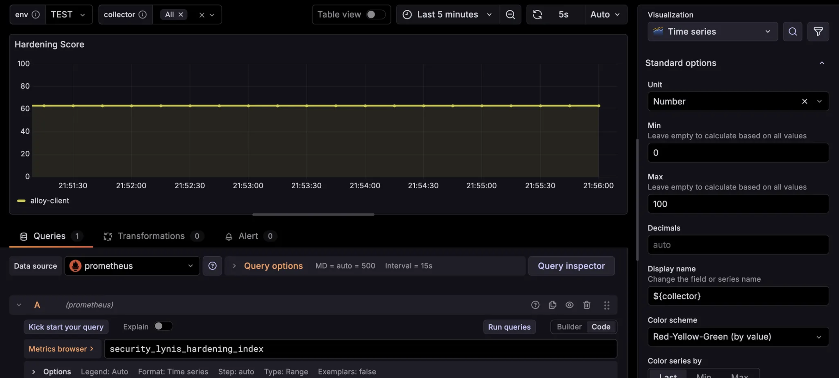Delete query A with the trash icon
Screen dimensions: 839x378
pyautogui.click(x=587, y=305)
